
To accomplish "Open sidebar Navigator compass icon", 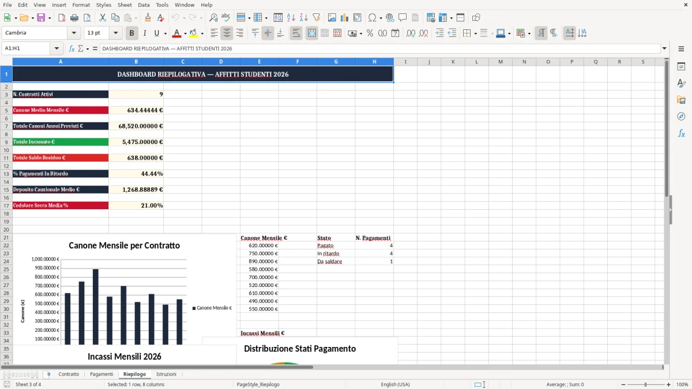I will [x=681, y=117].
